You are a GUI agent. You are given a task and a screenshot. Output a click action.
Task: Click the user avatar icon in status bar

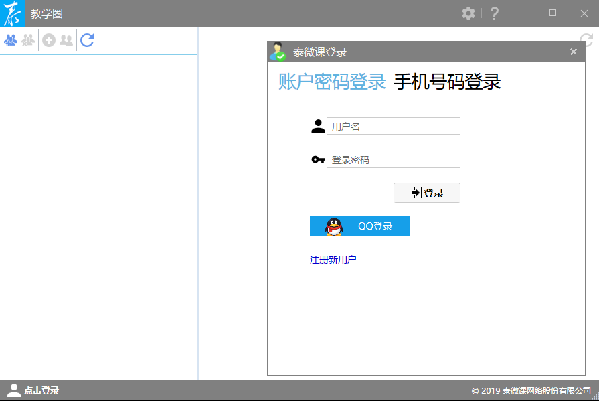coord(14,390)
